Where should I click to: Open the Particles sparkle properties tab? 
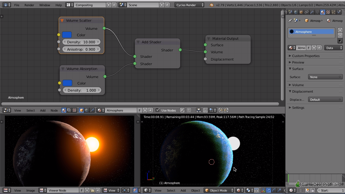click(333, 12)
